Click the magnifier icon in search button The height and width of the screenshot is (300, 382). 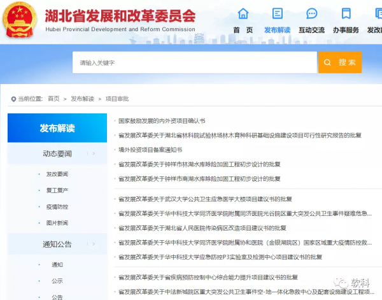tap(327, 62)
